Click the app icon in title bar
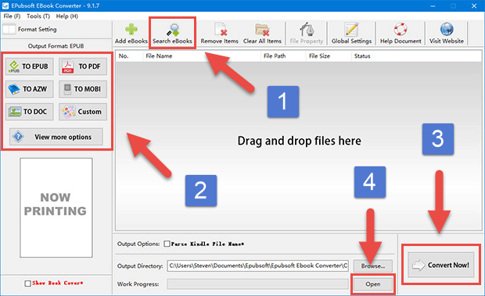The image size is (485, 296). [x=5, y=5]
